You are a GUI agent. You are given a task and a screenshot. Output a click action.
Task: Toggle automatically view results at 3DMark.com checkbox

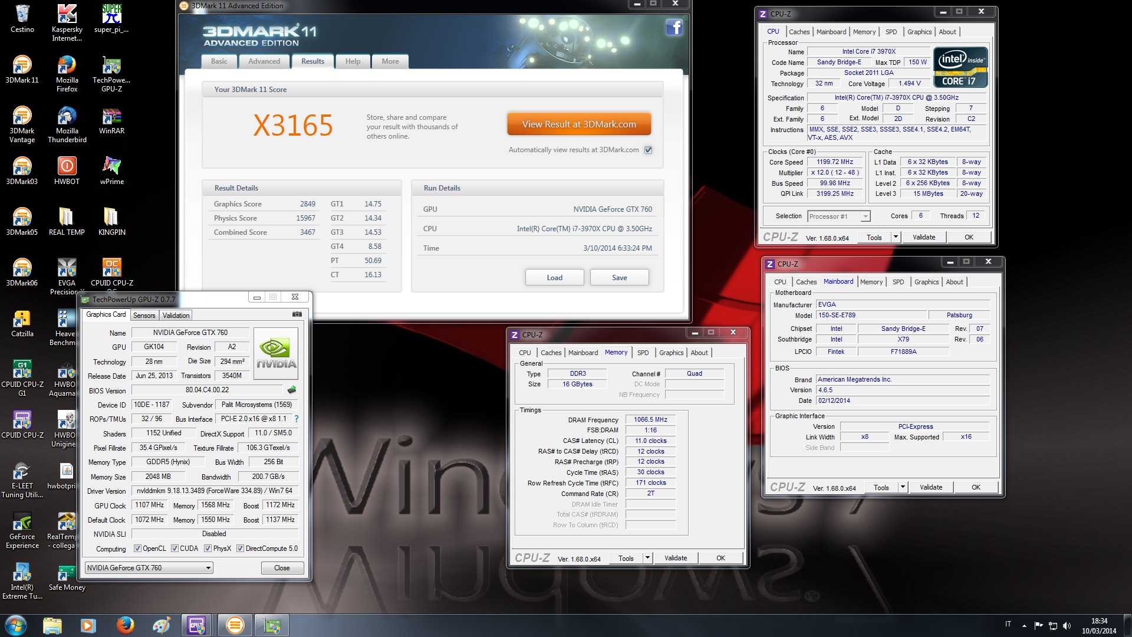point(648,150)
